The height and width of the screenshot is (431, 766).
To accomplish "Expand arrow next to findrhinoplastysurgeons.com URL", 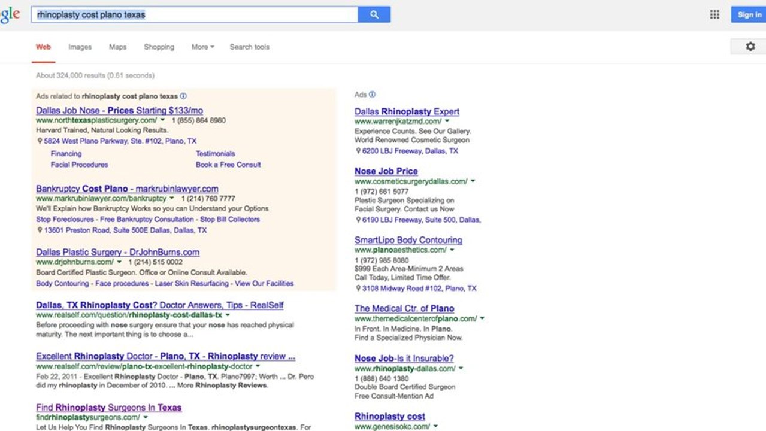I will (146, 417).
